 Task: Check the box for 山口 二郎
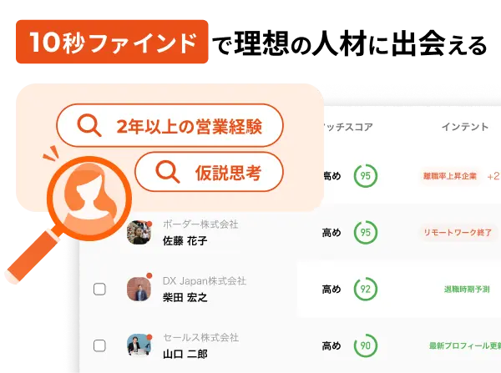click(x=99, y=345)
